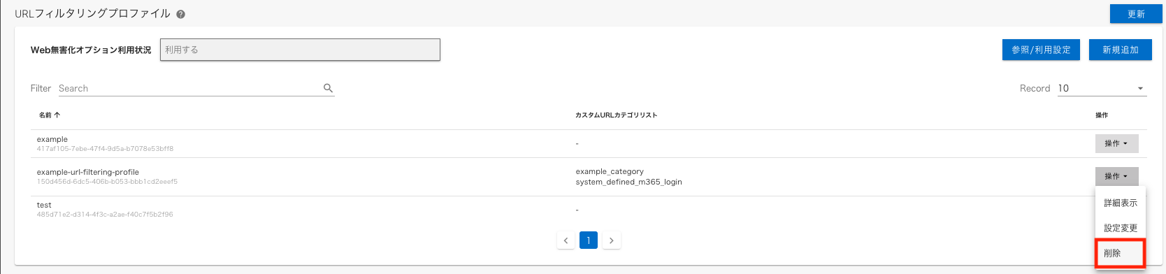Click the 新規追加 button

(x=1120, y=50)
